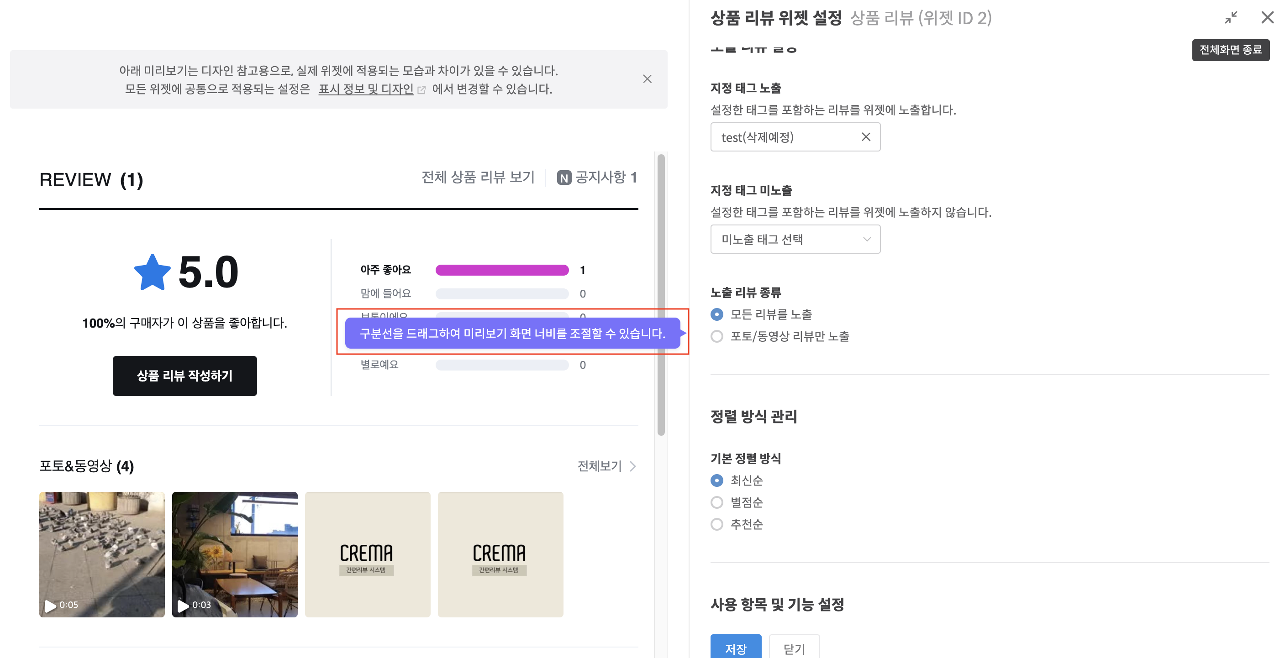1285x658 pixels.
Task: Remove the test(삭제예정) tag
Action: coord(865,137)
